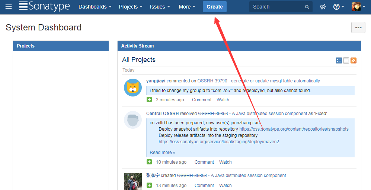
Task: Click the Activity Stream gadget header
Action: [239, 46]
